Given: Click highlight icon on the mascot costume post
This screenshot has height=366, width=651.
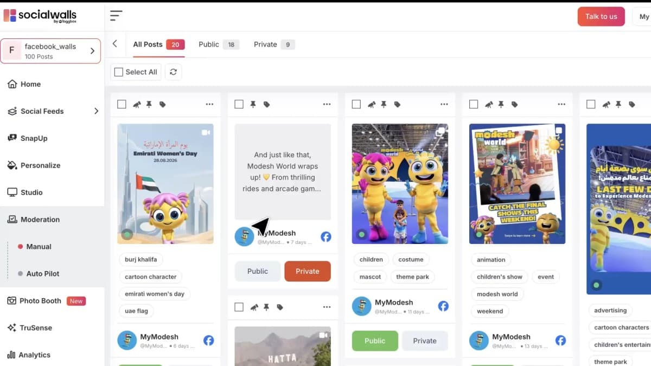Looking at the screenshot, I should pyautogui.click(x=372, y=104).
